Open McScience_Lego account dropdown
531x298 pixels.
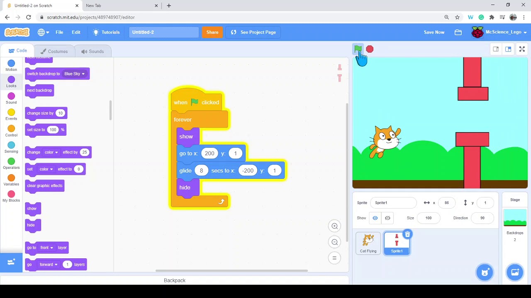[x=499, y=32]
